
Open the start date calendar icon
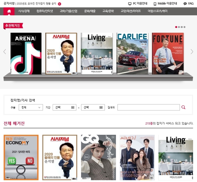click(x=73, y=107)
